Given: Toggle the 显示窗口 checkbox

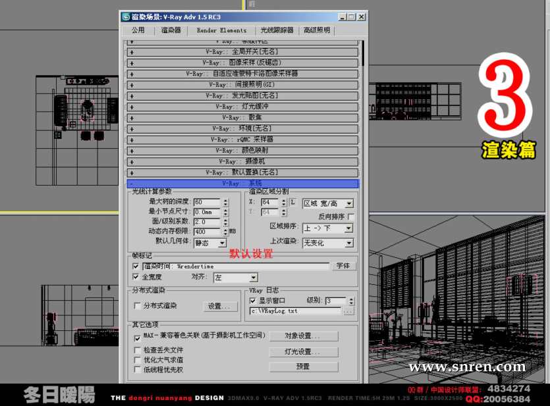Looking at the screenshot, I should click(252, 301).
